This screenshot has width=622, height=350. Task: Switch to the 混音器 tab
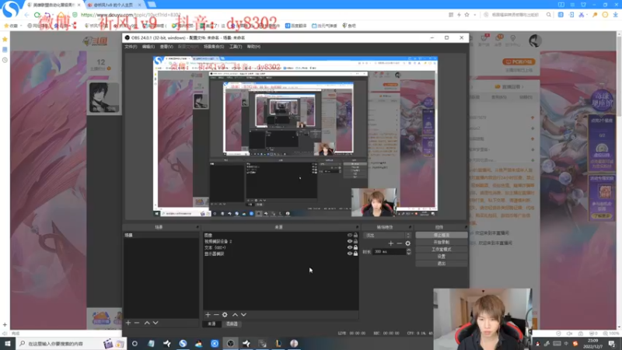[x=232, y=324]
